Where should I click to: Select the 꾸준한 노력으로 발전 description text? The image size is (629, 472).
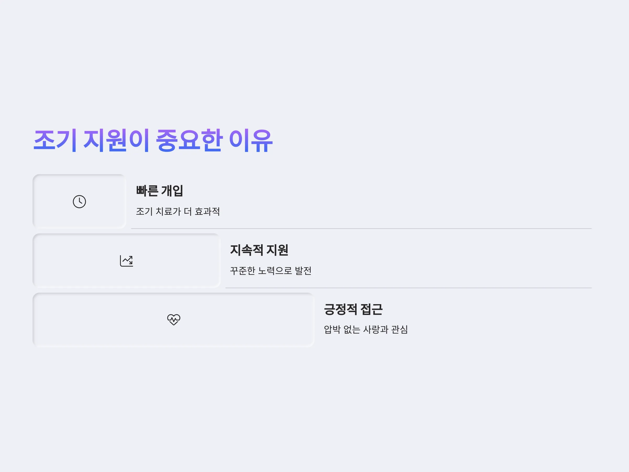click(271, 271)
